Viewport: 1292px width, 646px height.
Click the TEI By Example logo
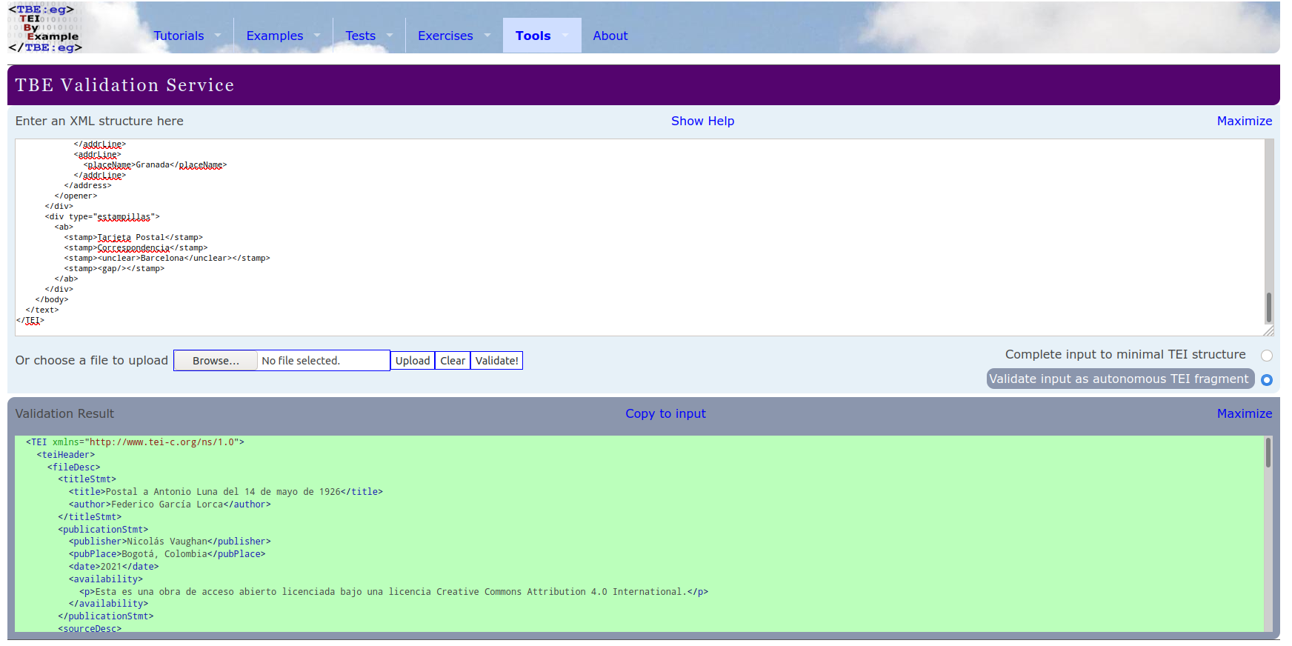tap(45, 28)
